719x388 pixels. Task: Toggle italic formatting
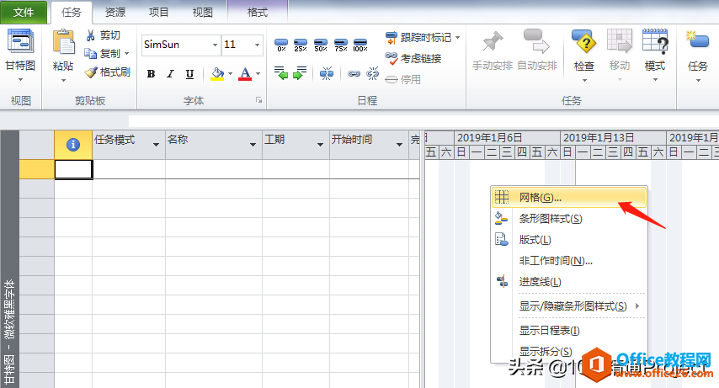pos(170,74)
